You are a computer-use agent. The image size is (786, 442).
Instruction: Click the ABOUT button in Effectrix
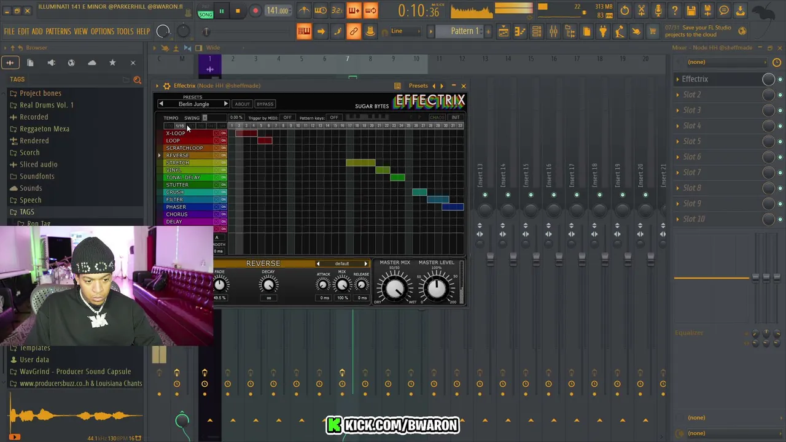pos(243,104)
